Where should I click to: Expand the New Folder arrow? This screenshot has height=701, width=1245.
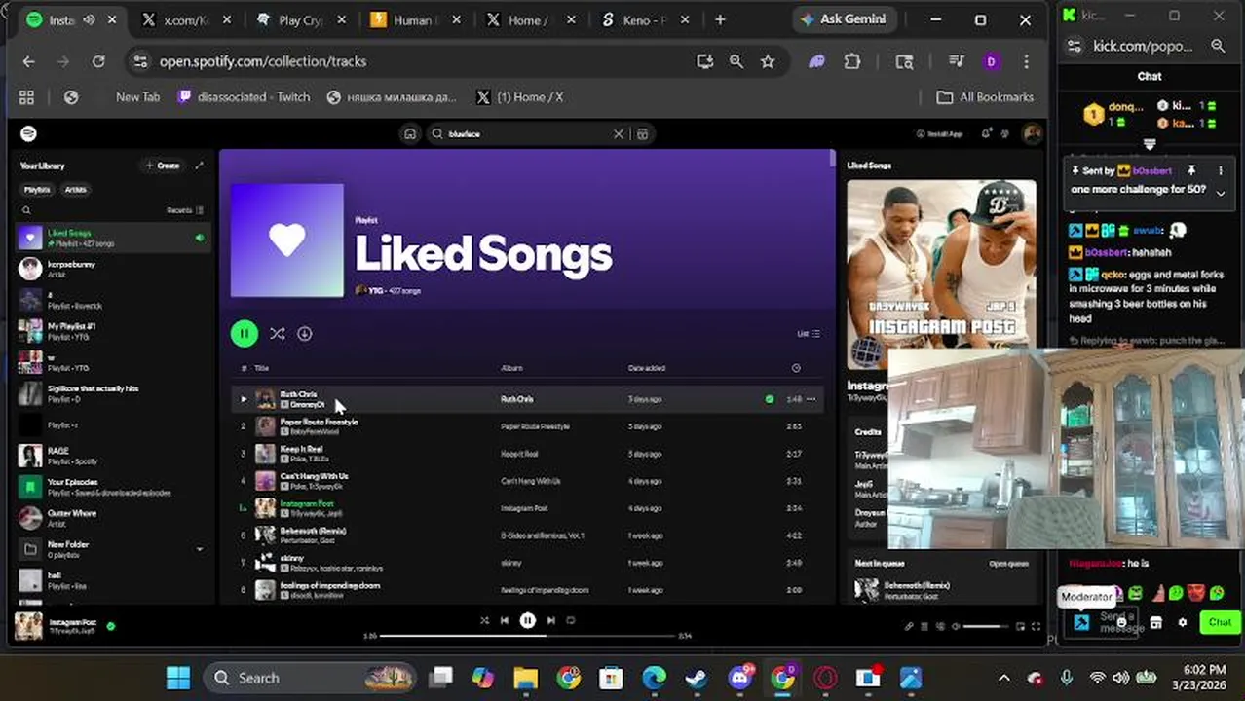tap(200, 549)
